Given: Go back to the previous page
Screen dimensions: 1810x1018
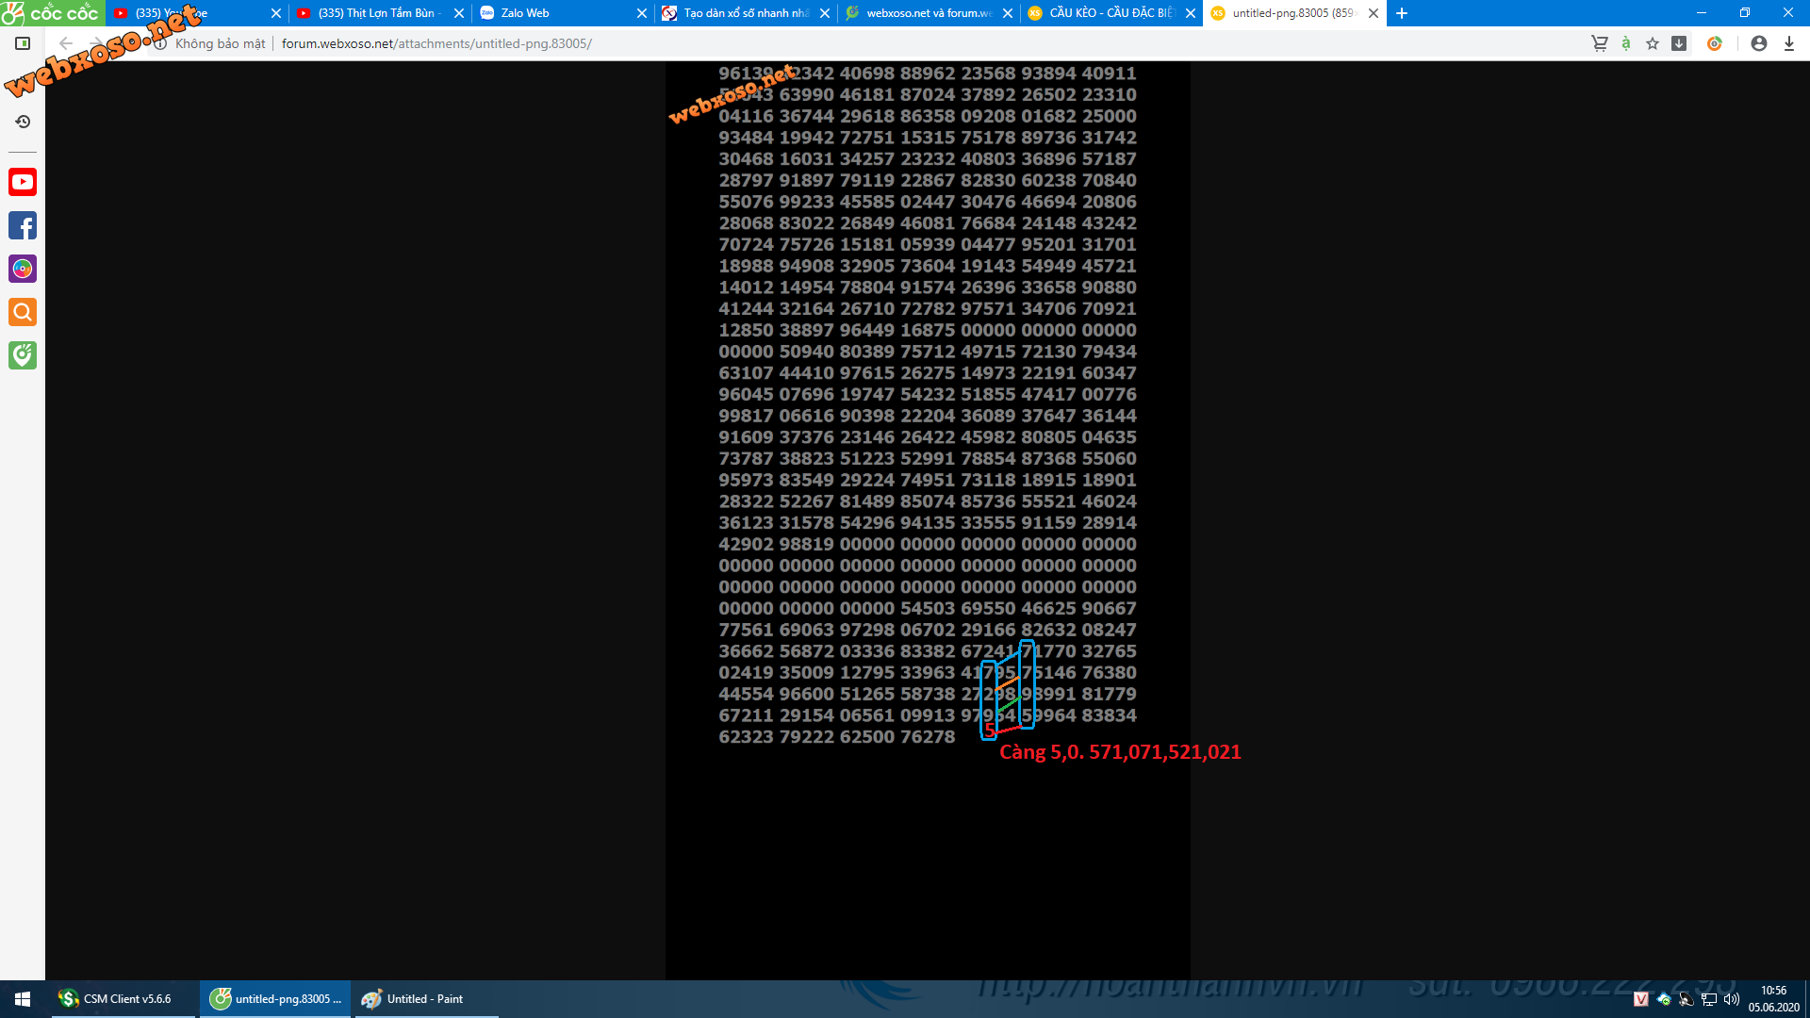Looking at the screenshot, I should point(65,43).
